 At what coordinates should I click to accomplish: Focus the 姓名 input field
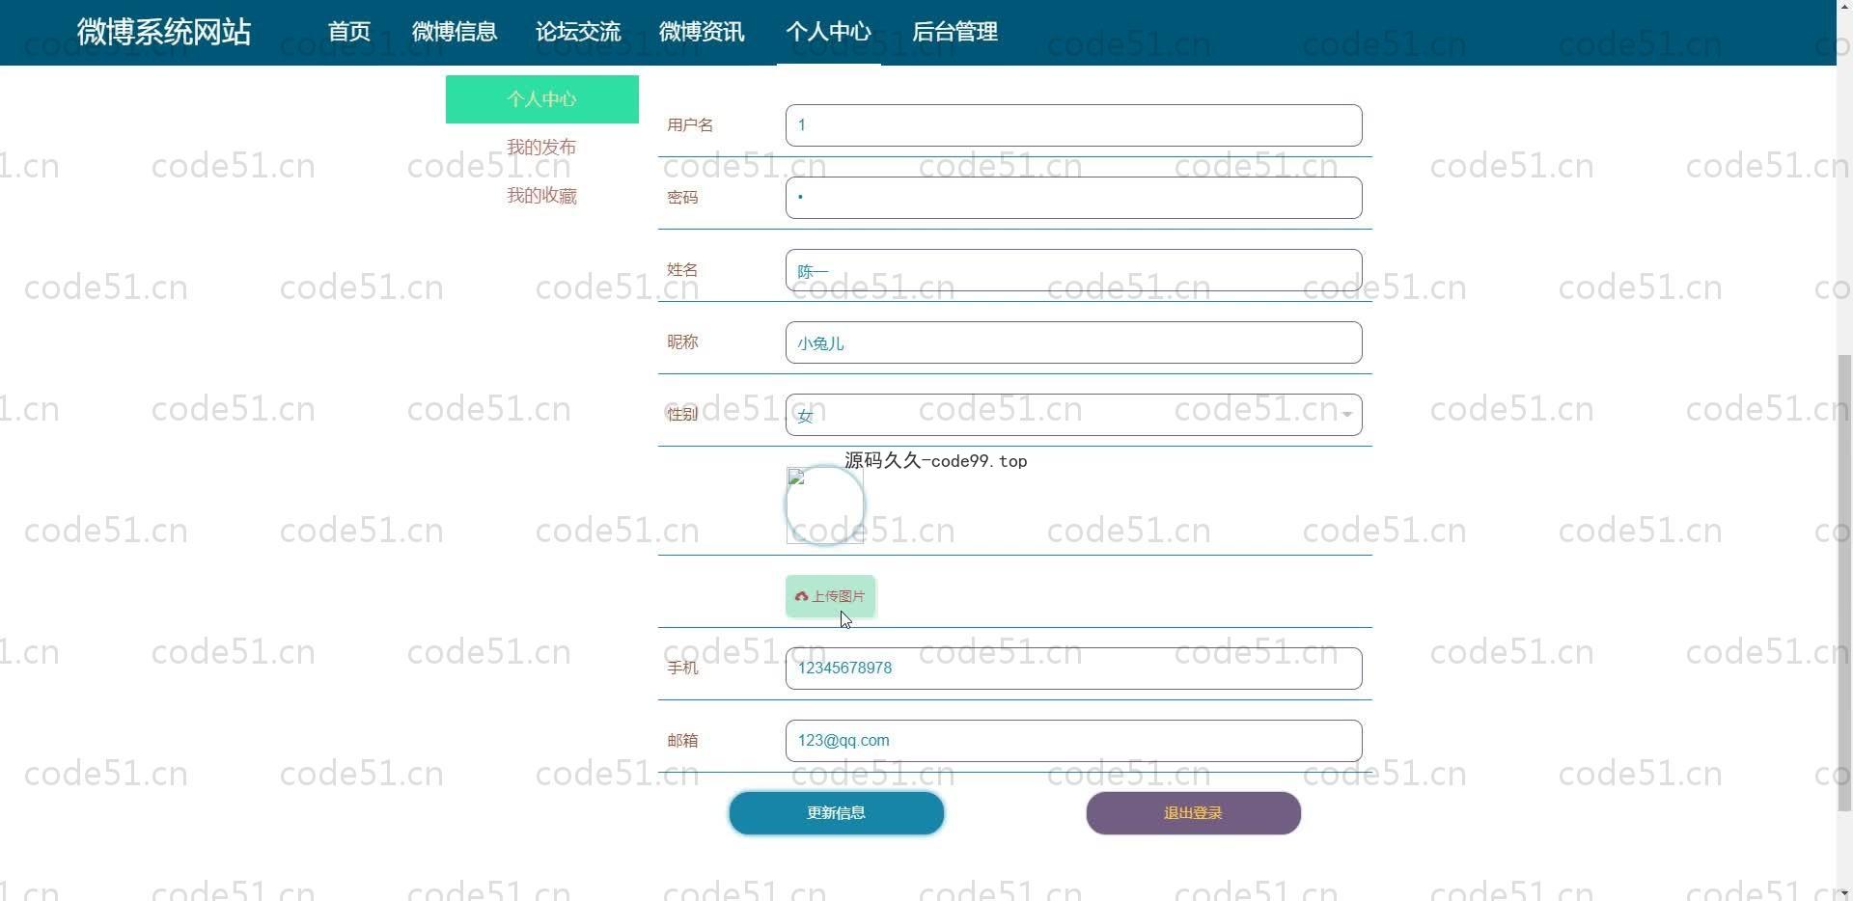(x=1073, y=270)
